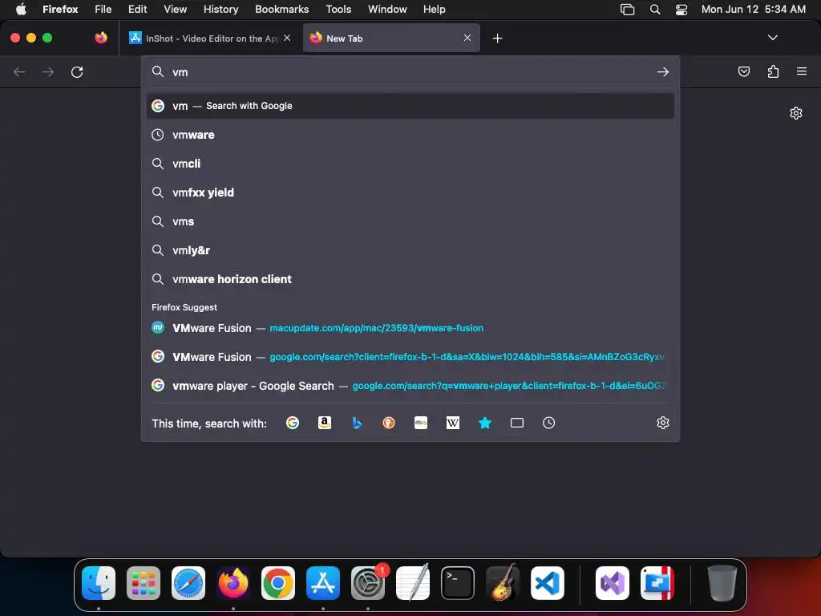Select the 'vmfxx yield' suggestion
Image resolution: width=821 pixels, height=616 pixels.
click(x=410, y=192)
